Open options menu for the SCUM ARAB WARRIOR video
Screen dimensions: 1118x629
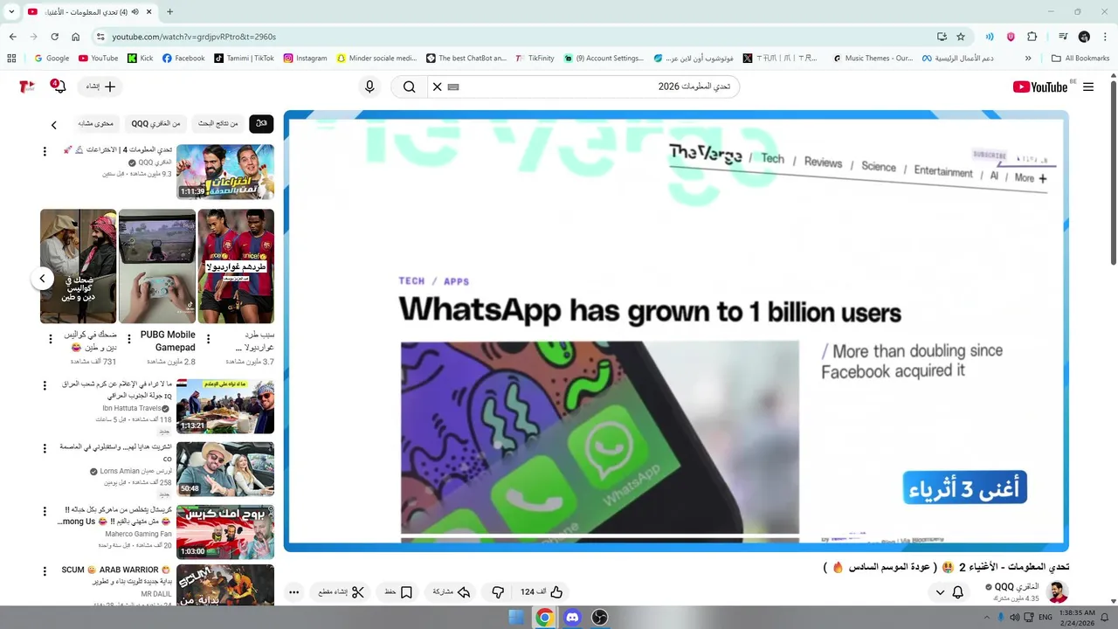pyautogui.click(x=45, y=571)
